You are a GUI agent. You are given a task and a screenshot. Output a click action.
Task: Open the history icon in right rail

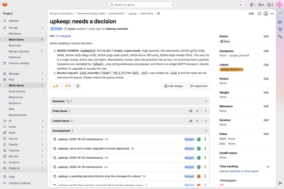(280, 29)
